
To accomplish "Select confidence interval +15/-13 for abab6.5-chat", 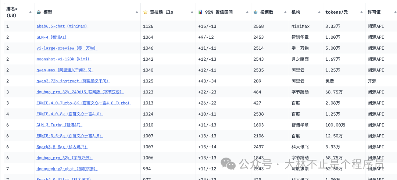I will click(207, 26).
